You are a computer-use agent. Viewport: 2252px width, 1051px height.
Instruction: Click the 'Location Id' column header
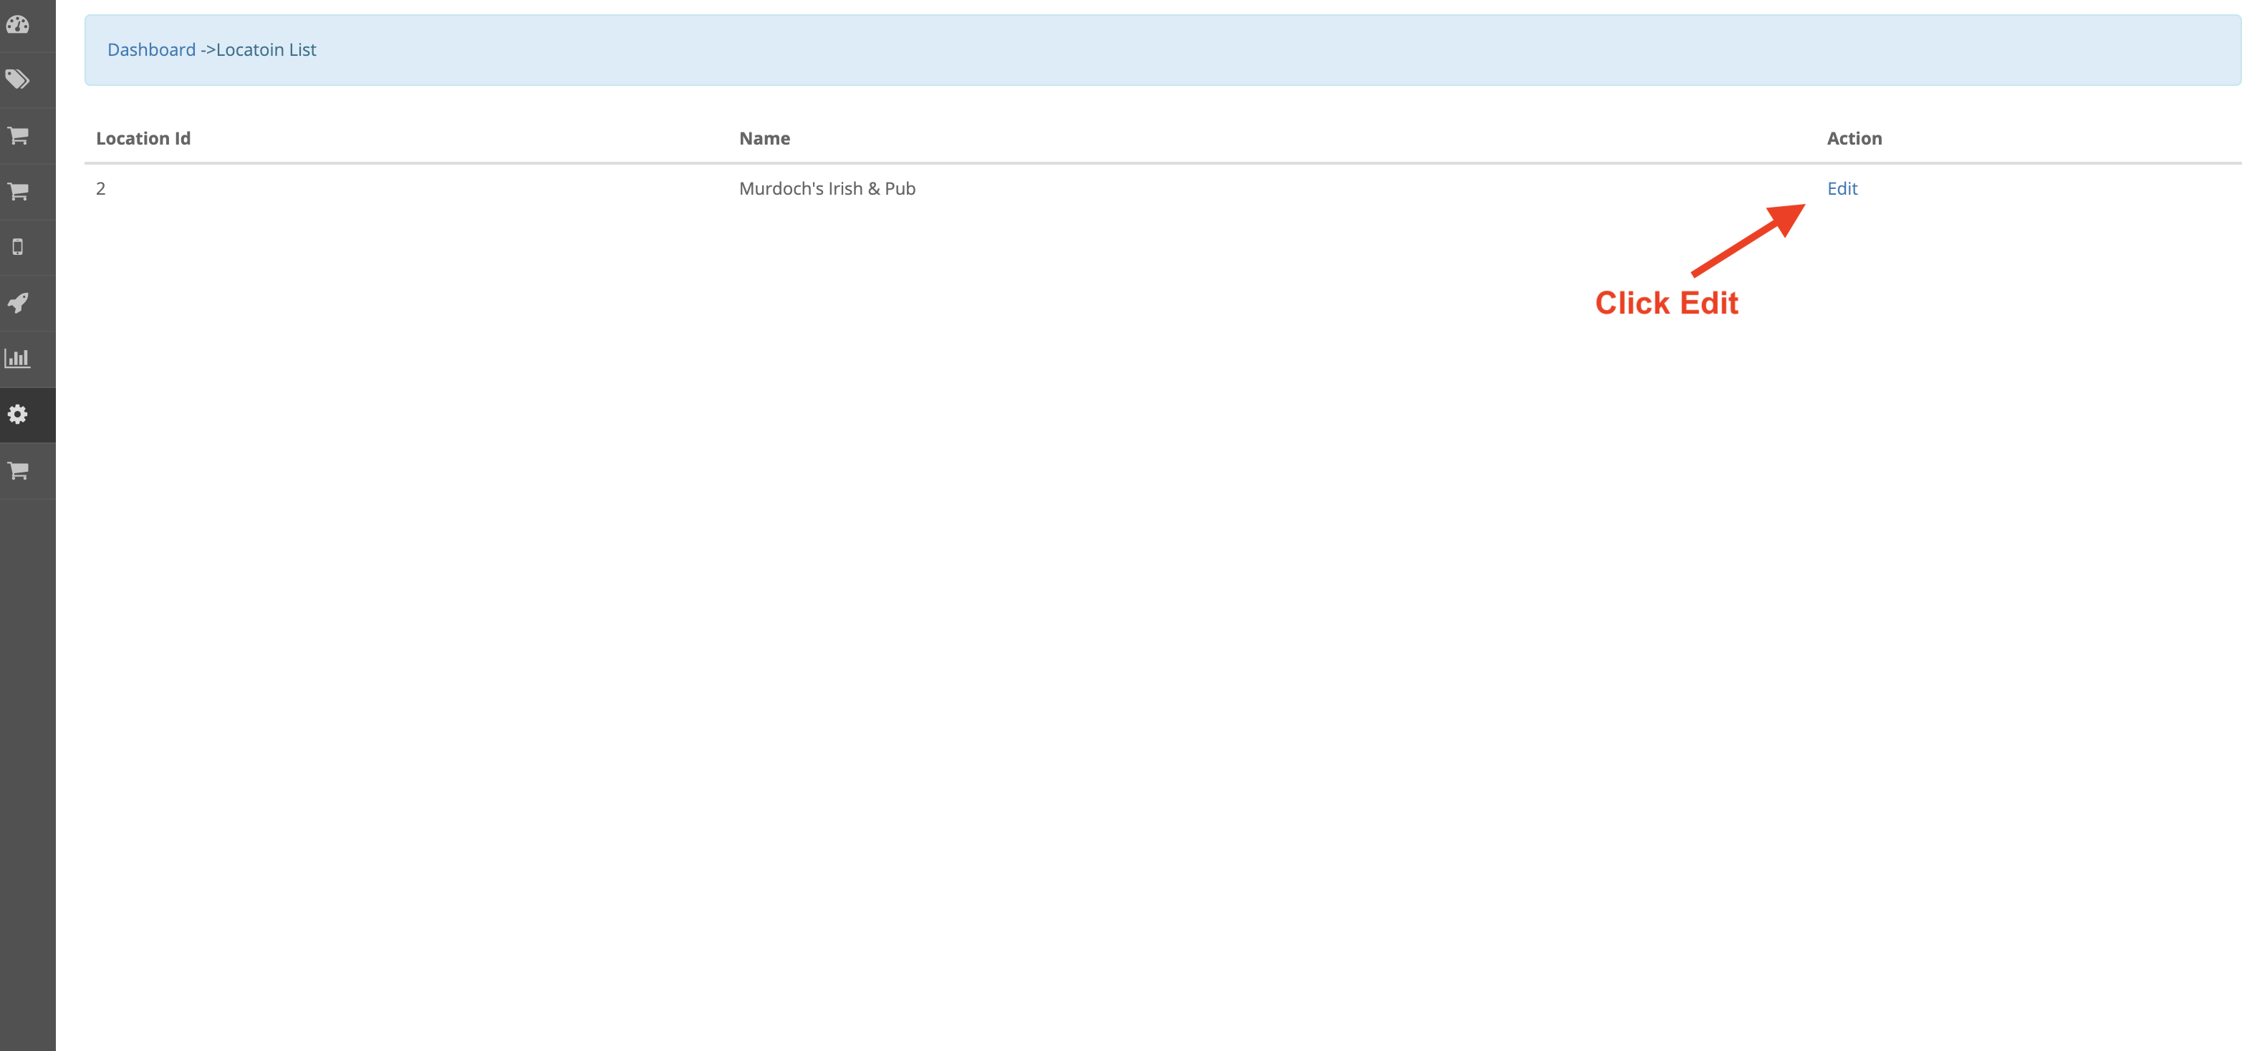click(143, 138)
